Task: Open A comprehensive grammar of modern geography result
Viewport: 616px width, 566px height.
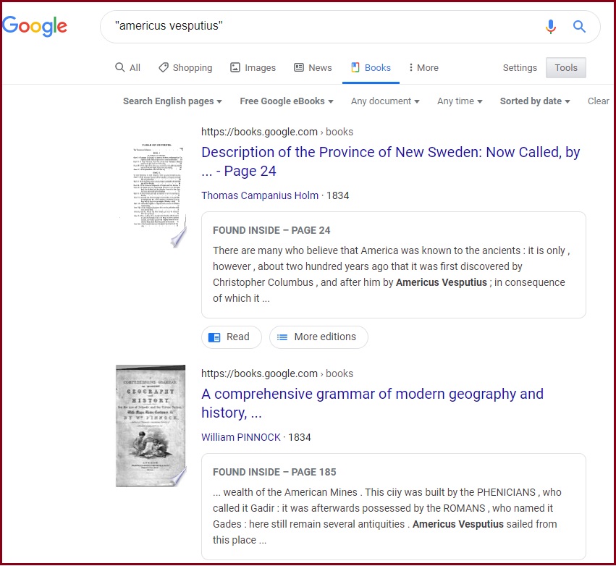Action: coord(372,403)
